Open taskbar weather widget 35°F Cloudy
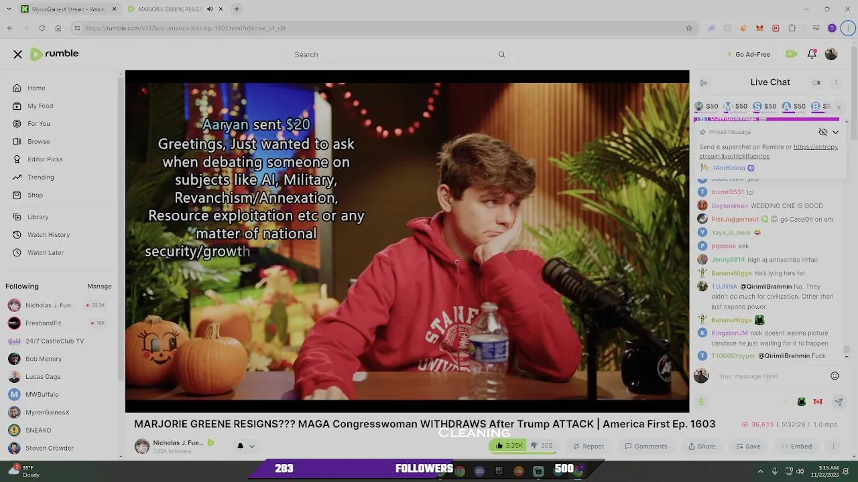 click(x=24, y=471)
